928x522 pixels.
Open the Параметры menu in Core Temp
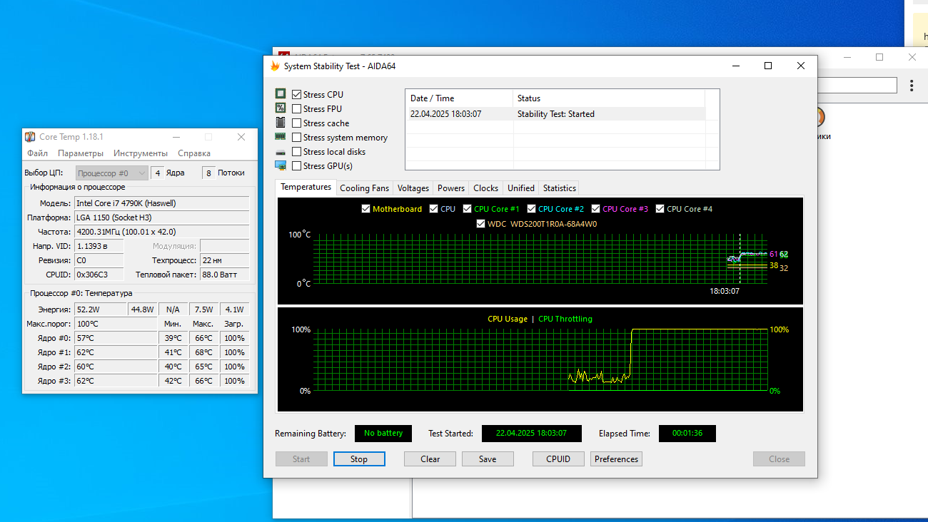pyautogui.click(x=81, y=153)
